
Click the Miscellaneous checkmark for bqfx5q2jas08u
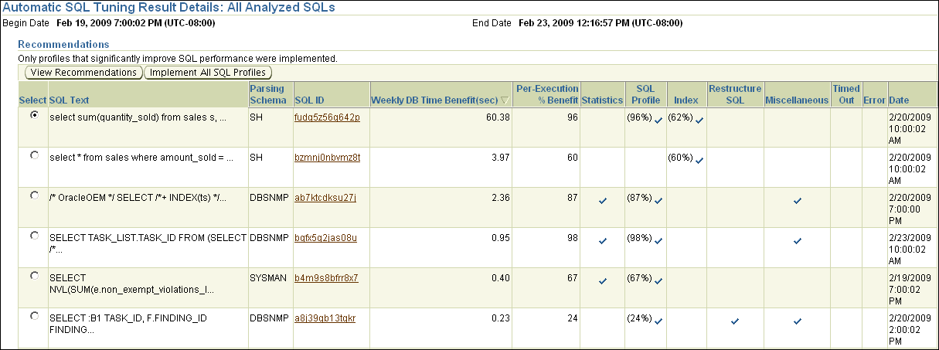point(797,241)
